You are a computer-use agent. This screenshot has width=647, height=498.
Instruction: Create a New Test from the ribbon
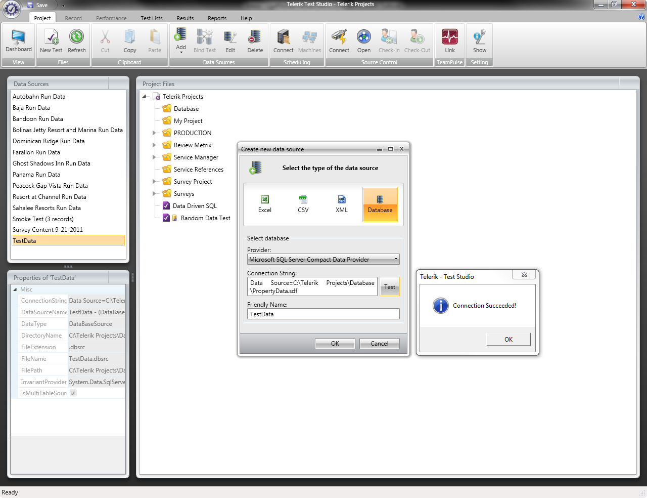point(51,41)
